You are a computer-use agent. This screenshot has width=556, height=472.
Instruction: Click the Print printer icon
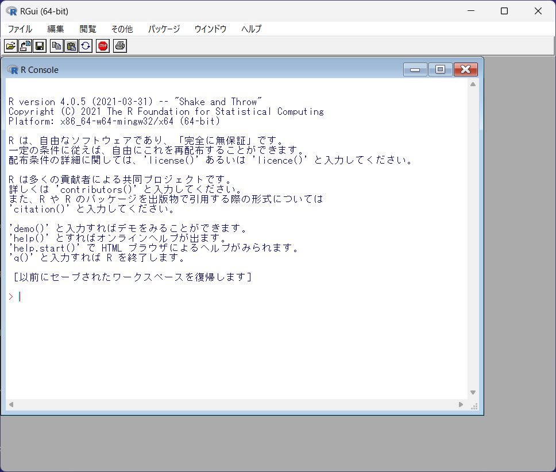(x=119, y=46)
